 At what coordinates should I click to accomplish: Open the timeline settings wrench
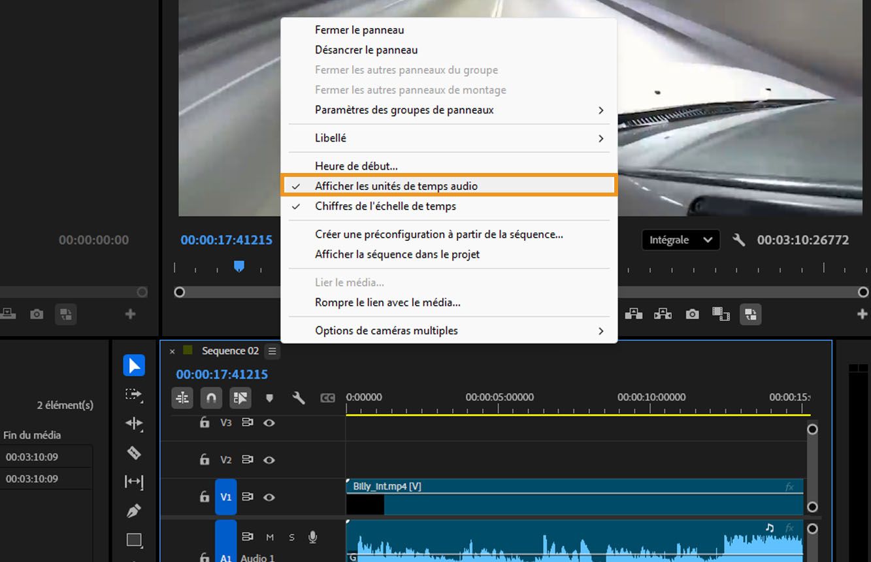pyautogui.click(x=299, y=398)
